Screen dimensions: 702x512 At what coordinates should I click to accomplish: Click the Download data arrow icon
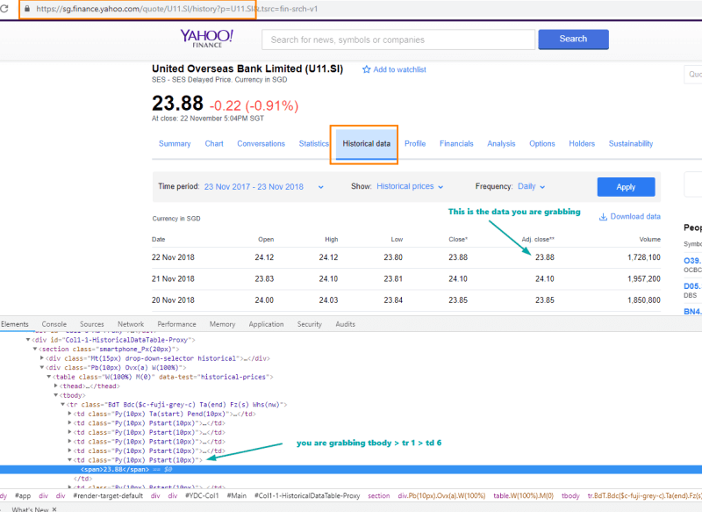pos(603,217)
